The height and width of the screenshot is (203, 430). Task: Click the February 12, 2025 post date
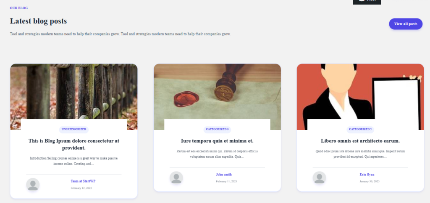[x=81, y=188]
